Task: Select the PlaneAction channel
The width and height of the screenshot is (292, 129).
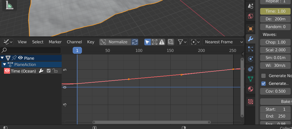Action: (25, 64)
